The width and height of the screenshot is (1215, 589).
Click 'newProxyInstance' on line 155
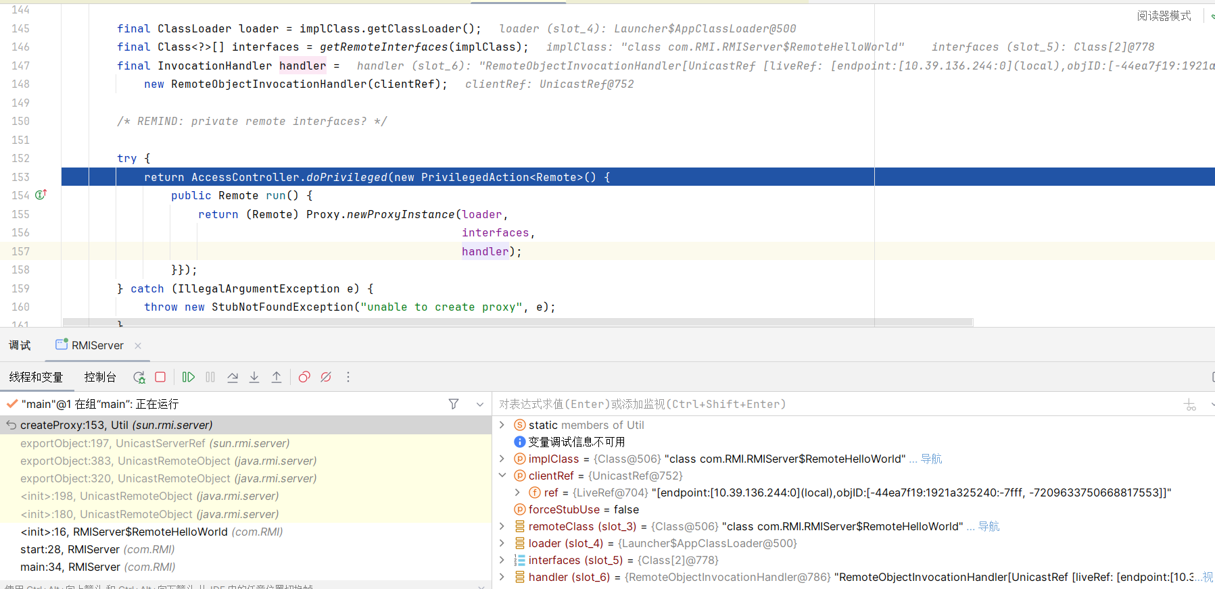tap(400, 214)
